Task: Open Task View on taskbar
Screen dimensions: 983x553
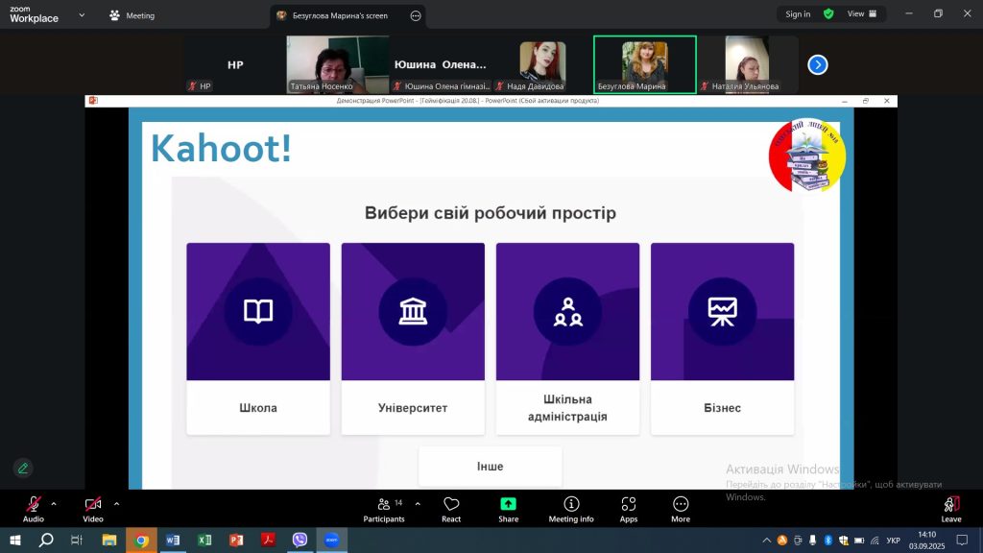Action: tap(77, 540)
